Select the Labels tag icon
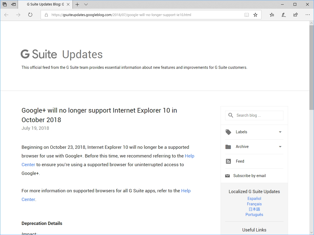The height and width of the screenshot is (235, 314). [x=228, y=132]
